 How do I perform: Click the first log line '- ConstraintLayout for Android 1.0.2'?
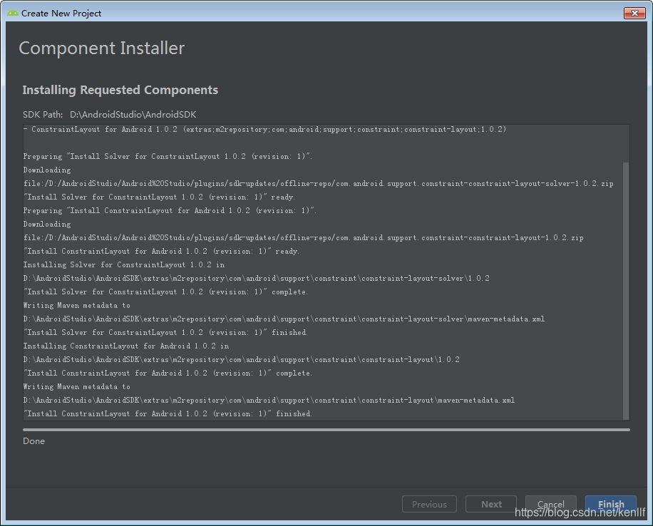265,129
